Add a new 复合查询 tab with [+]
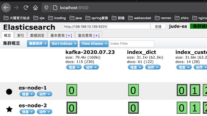The image size is (207, 116). 96,35
